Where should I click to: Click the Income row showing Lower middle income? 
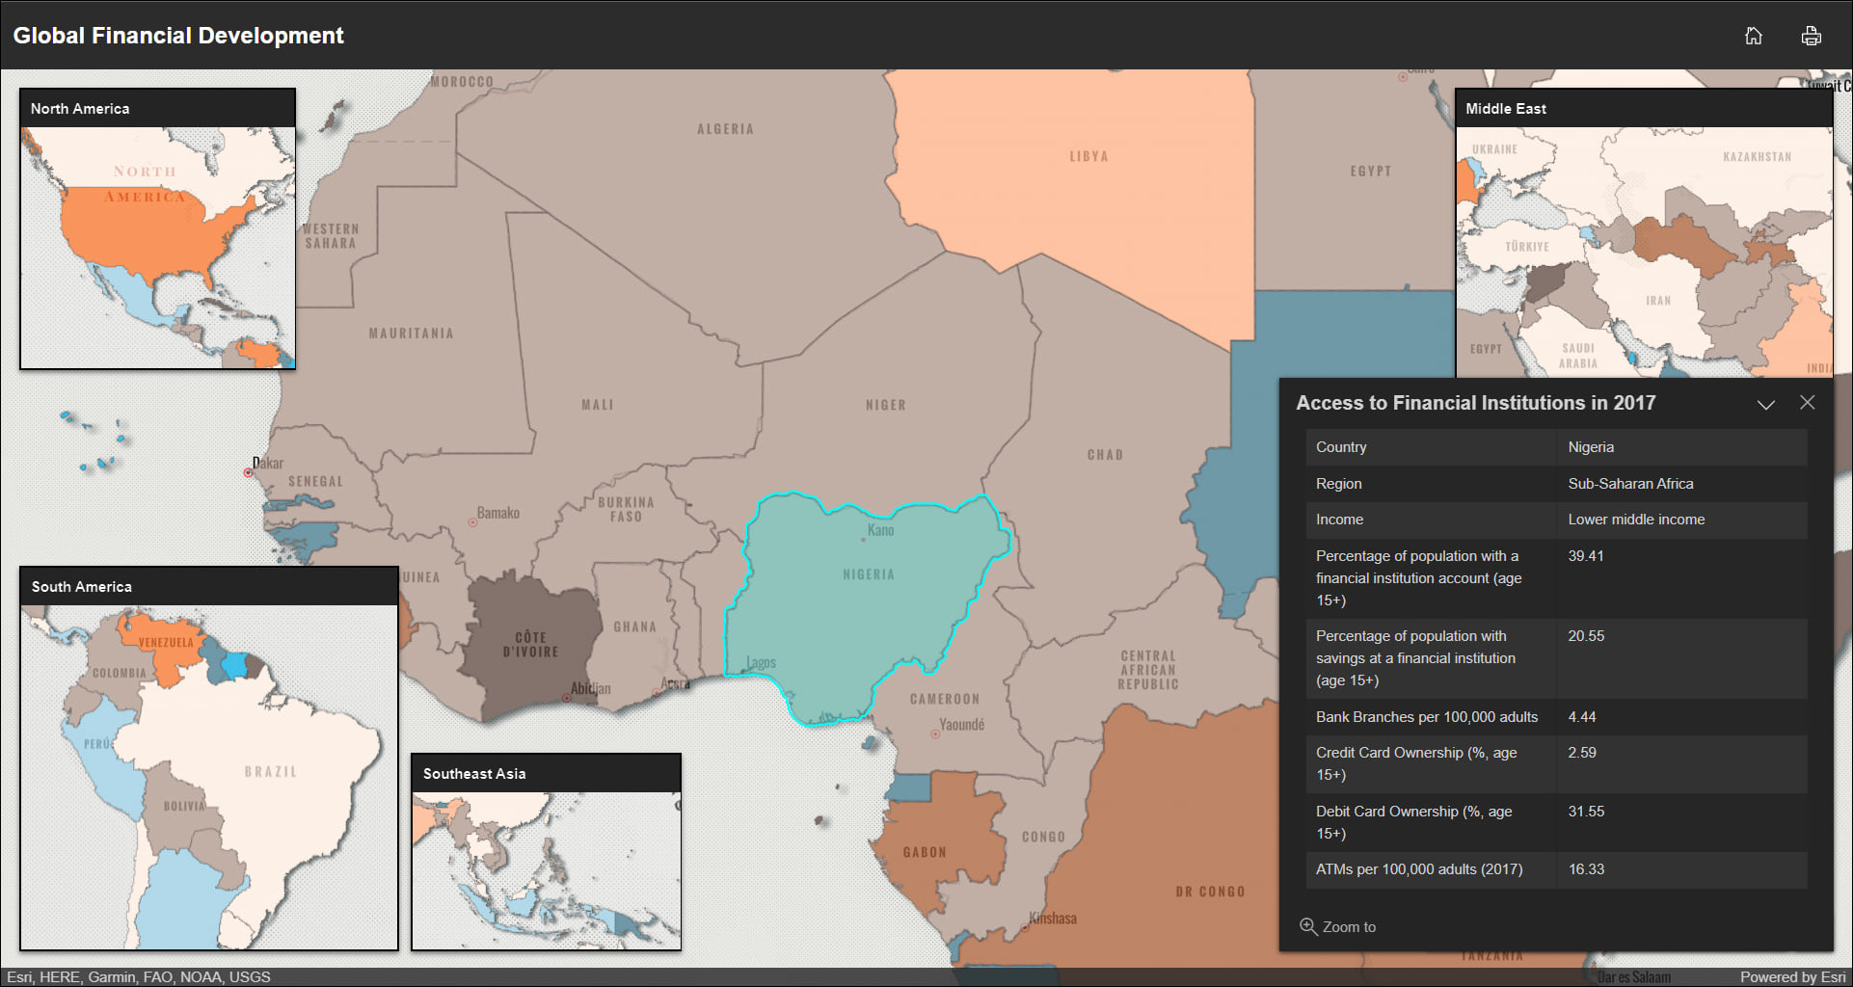click(1552, 520)
